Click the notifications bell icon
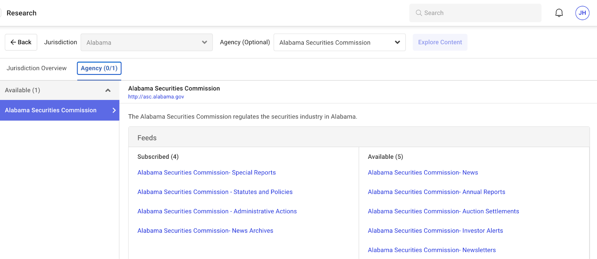Viewport: 597px width, 259px height. (x=559, y=13)
